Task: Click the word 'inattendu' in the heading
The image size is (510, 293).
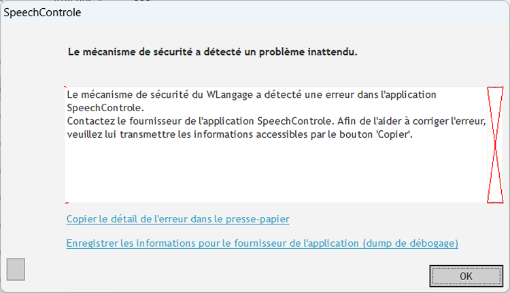Action: coord(332,52)
